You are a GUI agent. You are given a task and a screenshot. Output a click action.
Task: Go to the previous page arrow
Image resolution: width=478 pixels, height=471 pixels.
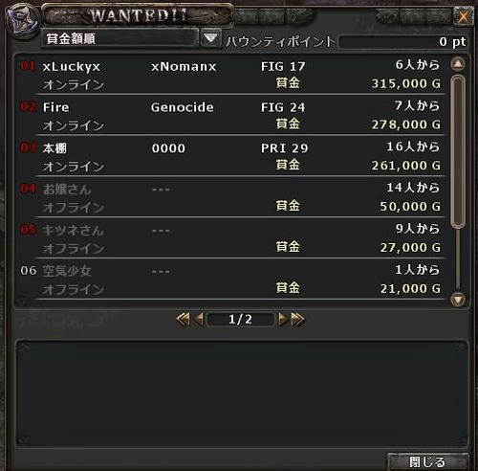(198, 319)
